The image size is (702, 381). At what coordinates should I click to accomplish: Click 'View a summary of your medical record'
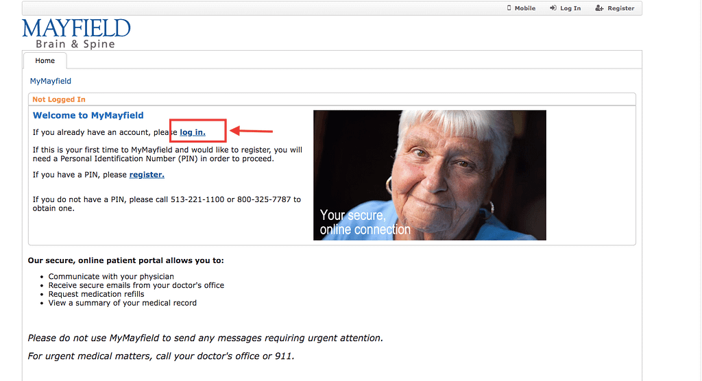pos(122,303)
